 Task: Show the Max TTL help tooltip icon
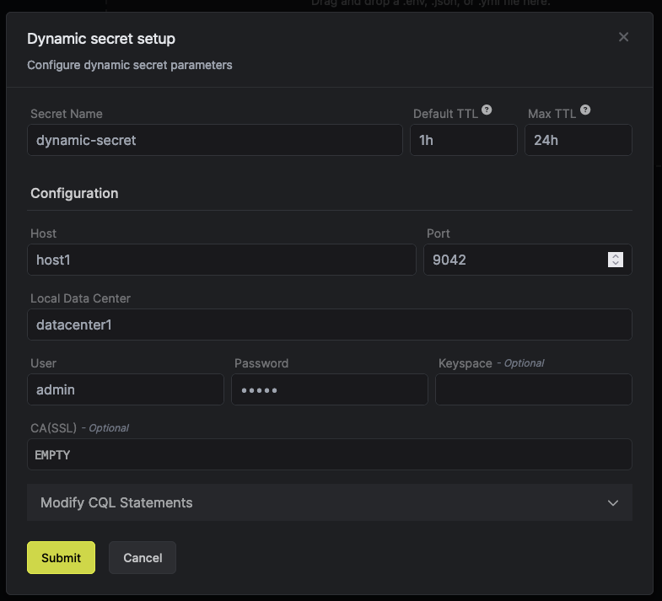click(x=585, y=110)
